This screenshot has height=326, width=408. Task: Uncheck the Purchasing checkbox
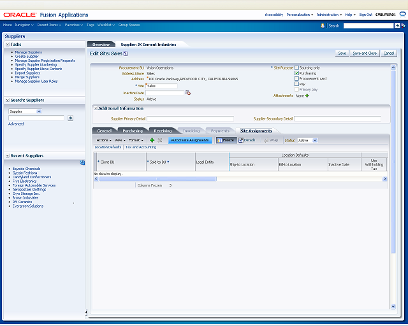click(296, 73)
